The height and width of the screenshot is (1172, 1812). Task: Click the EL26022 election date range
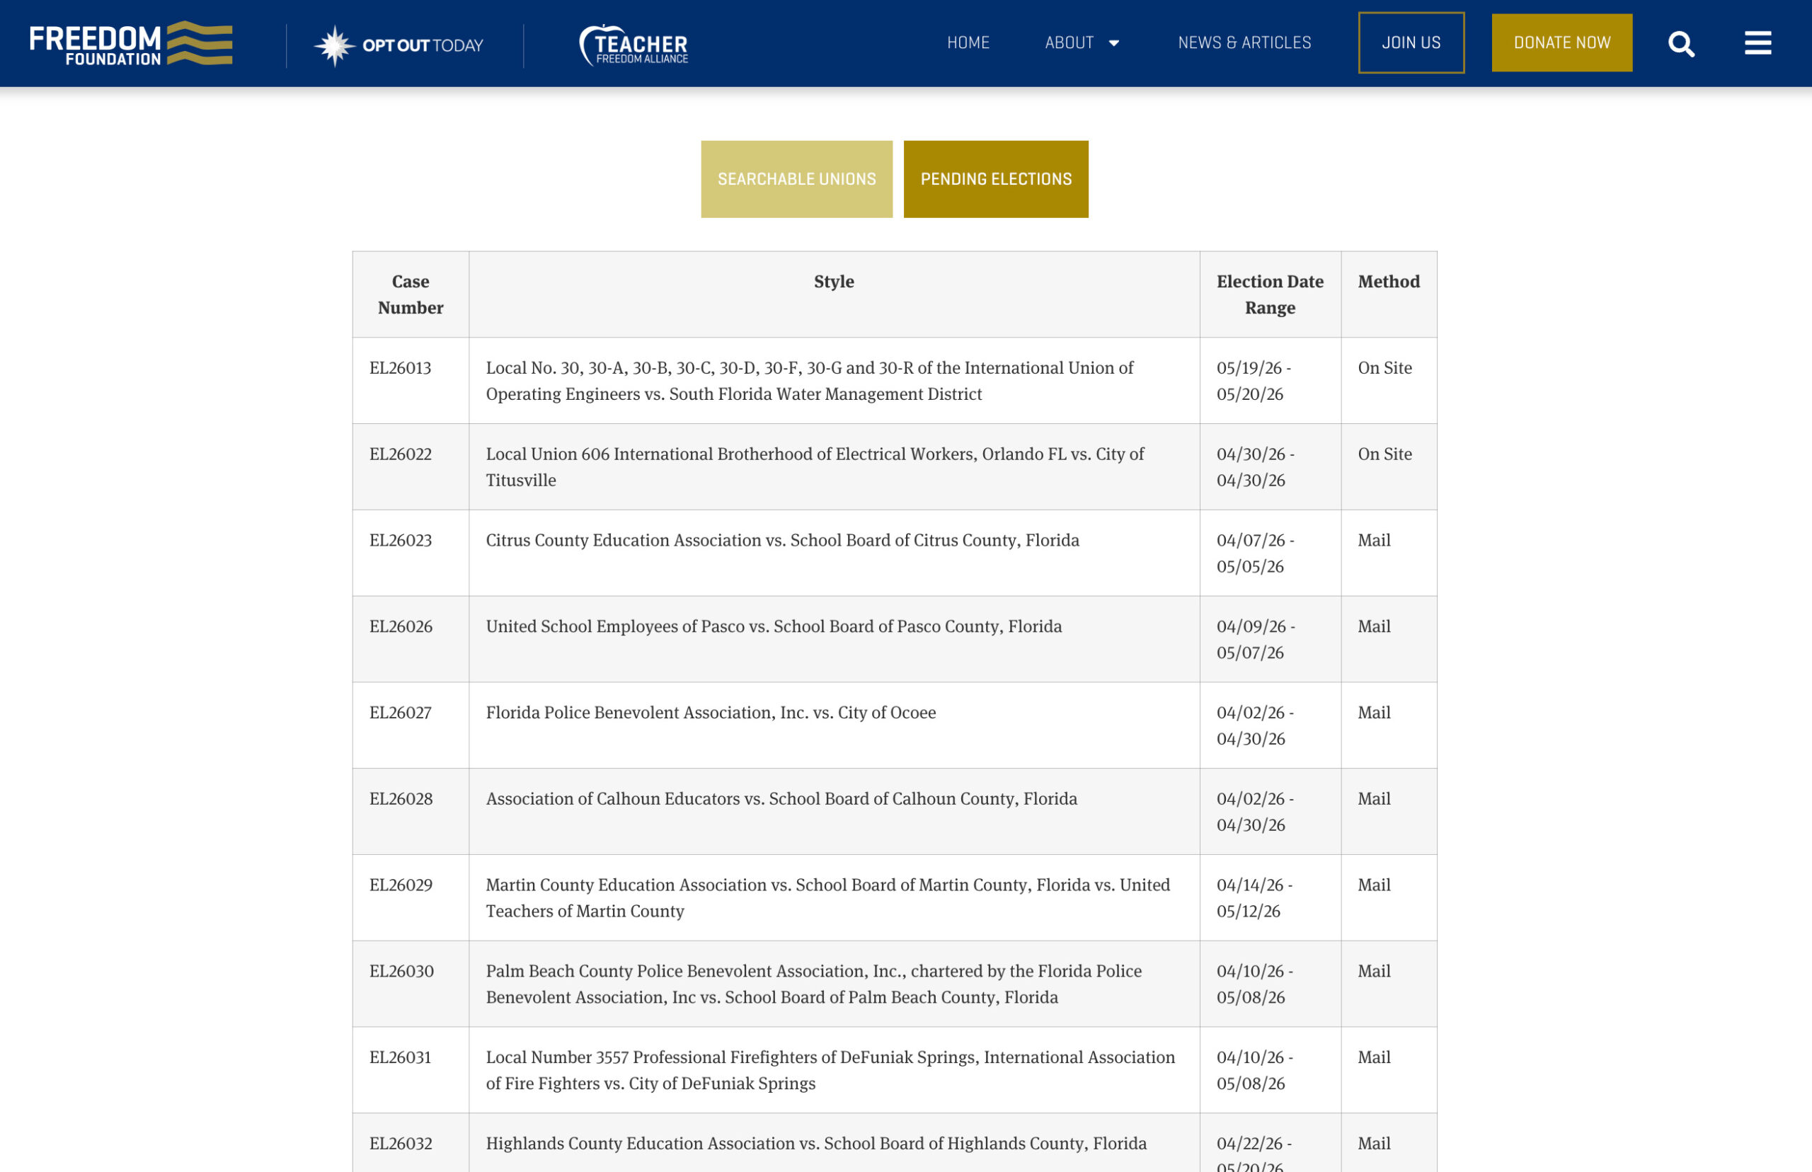[1255, 467]
